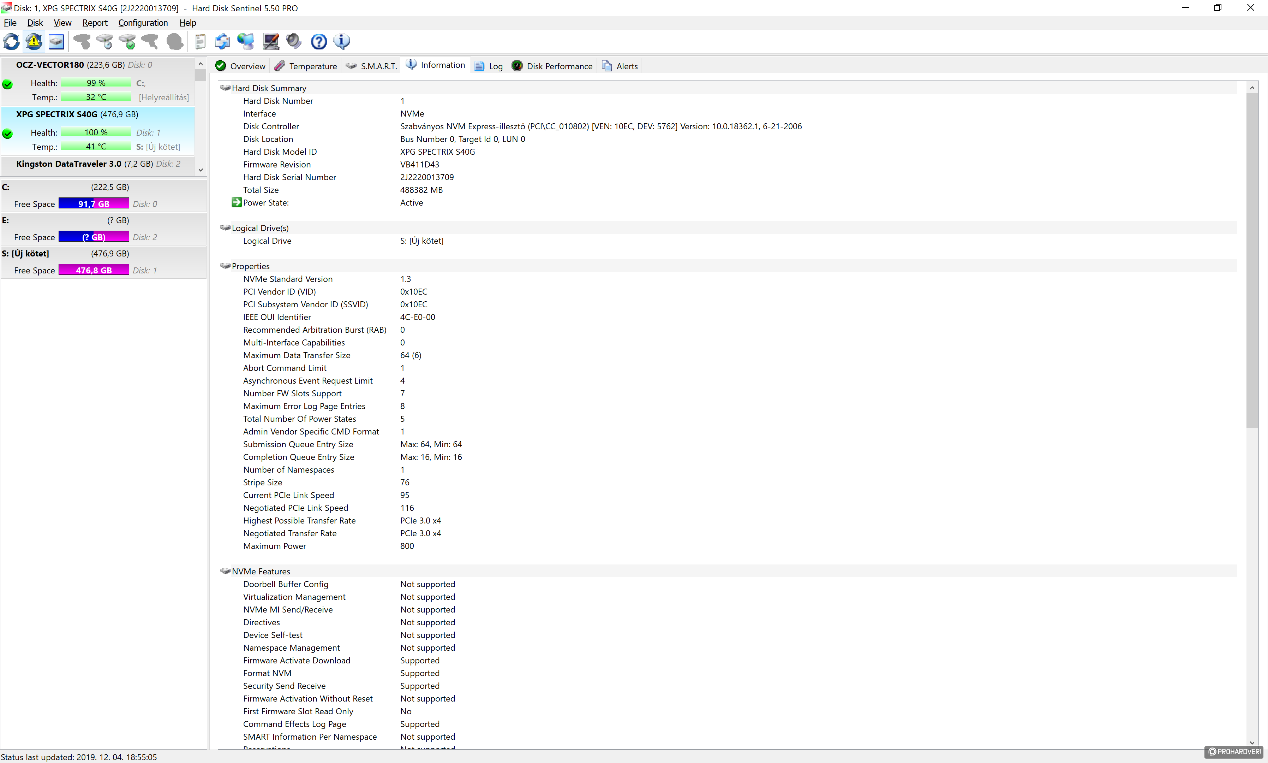Open the Disk menu
The image size is (1268, 763).
pyautogui.click(x=35, y=23)
